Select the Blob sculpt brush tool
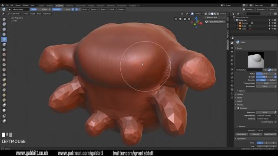 [x=4, y=44]
